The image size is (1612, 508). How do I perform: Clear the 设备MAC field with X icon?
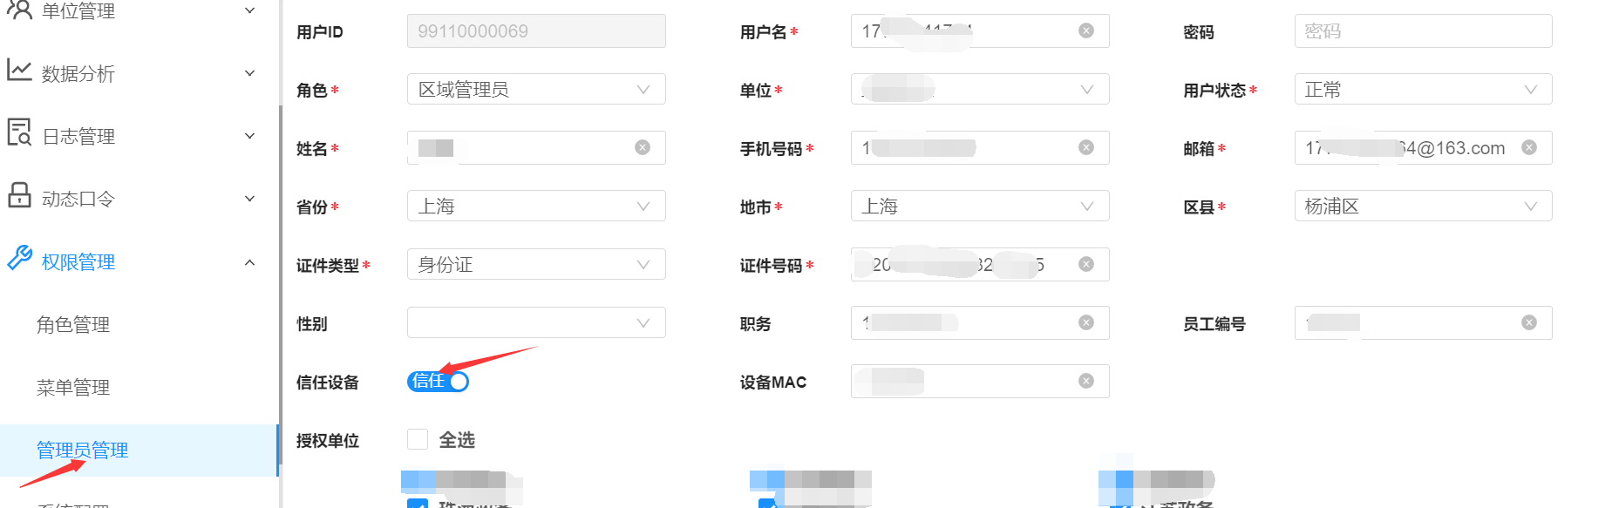pyautogui.click(x=1085, y=381)
